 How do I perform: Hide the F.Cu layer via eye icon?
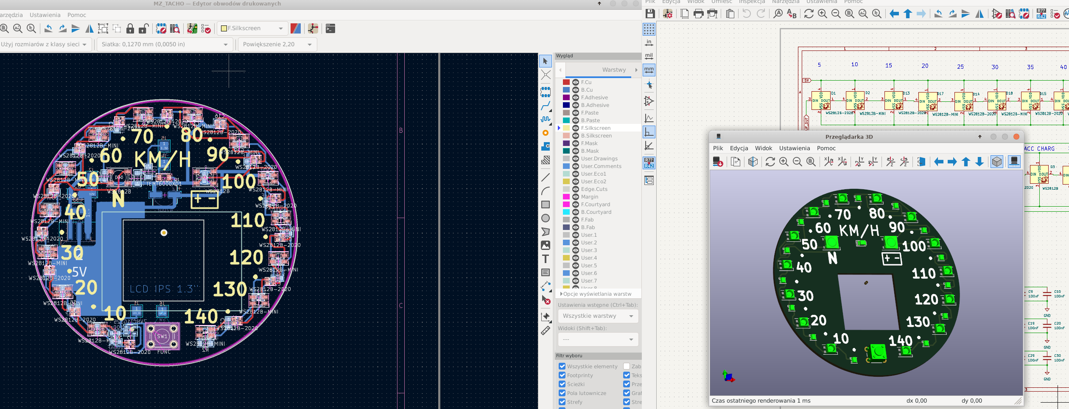(x=575, y=82)
